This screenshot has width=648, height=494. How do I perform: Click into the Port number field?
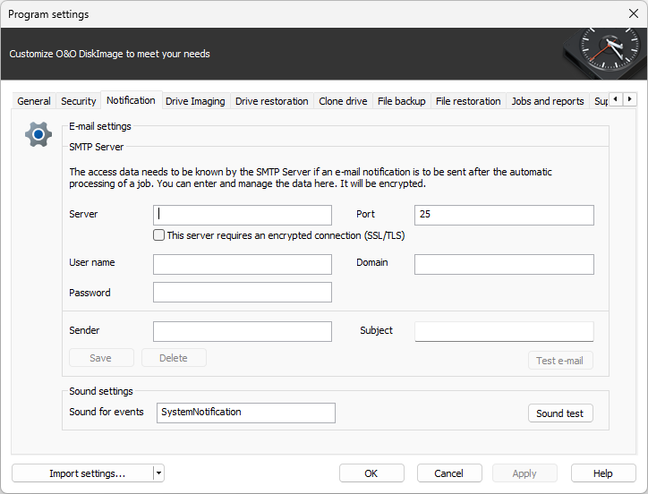pyautogui.click(x=504, y=215)
